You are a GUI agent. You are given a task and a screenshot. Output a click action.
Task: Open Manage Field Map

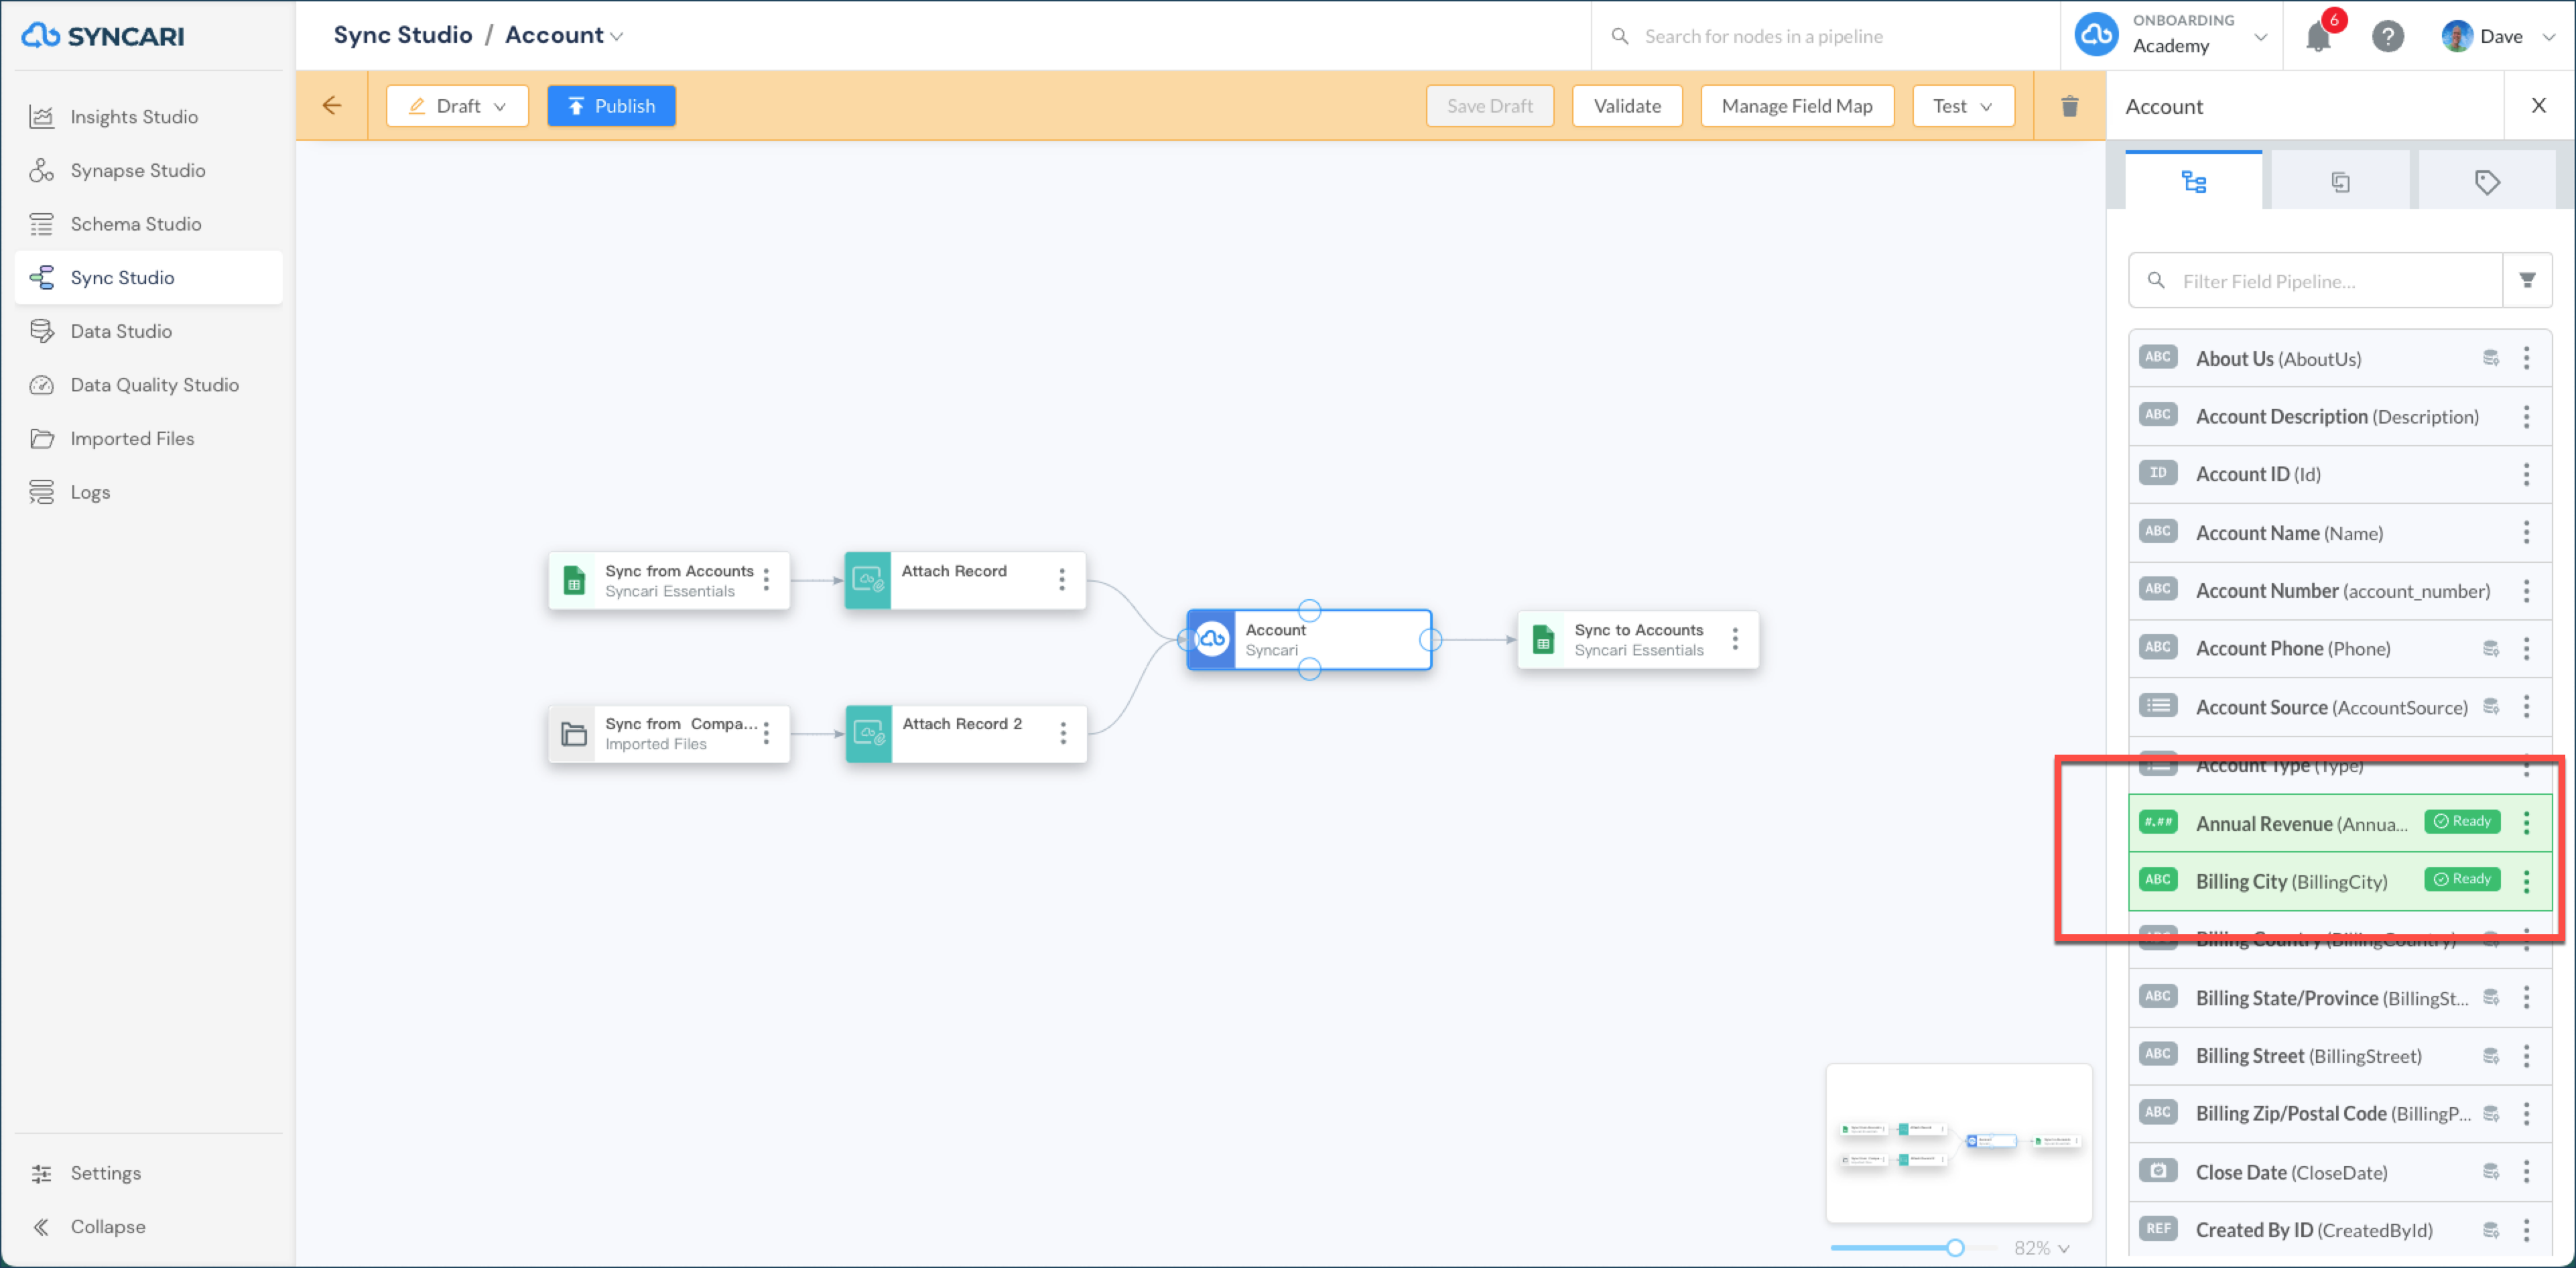pos(1796,106)
